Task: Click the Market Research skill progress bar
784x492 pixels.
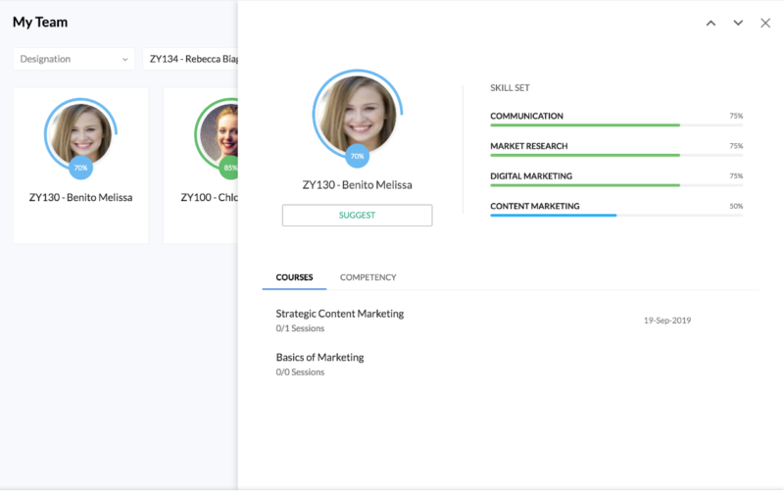Action: (x=615, y=155)
